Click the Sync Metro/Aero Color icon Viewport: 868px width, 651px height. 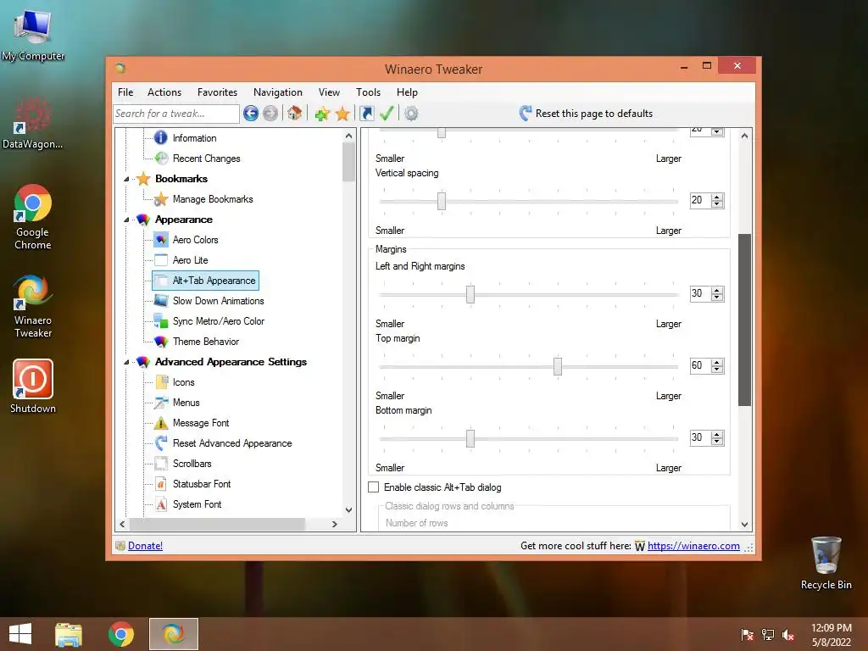point(160,321)
